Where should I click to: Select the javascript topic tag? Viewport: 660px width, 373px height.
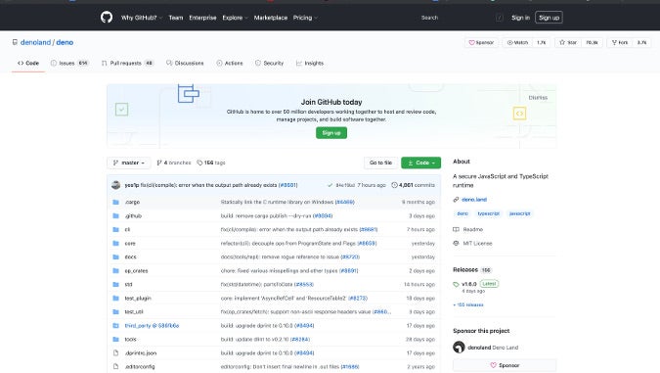(519, 213)
